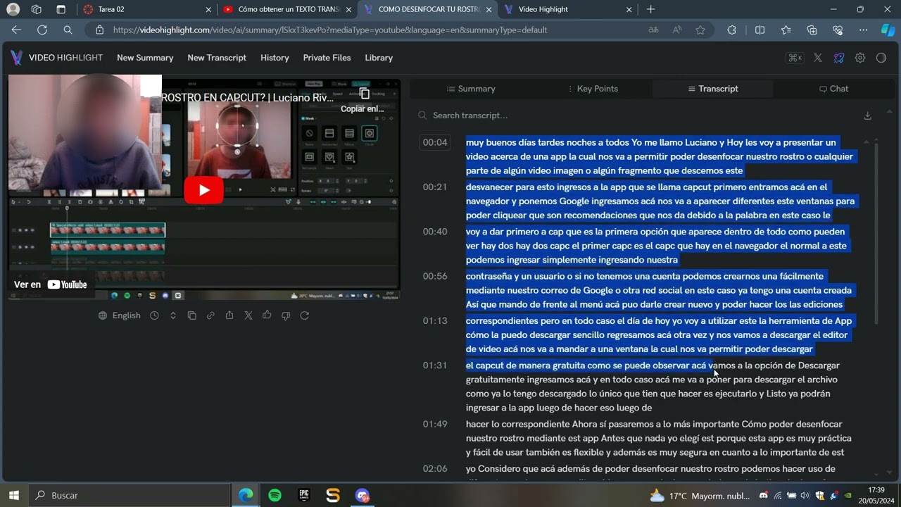Click the circular profile avatar icon
Image resolution: width=901 pixels, height=507 pixels.
(x=881, y=58)
